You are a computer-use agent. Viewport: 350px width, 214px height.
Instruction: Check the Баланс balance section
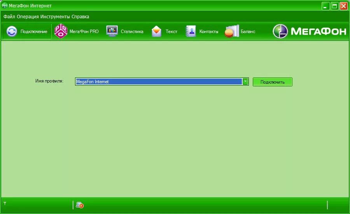(240, 31)
